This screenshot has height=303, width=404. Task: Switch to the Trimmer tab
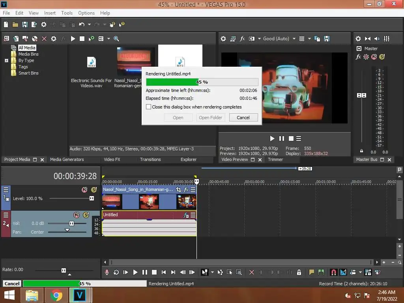point(275,159)
